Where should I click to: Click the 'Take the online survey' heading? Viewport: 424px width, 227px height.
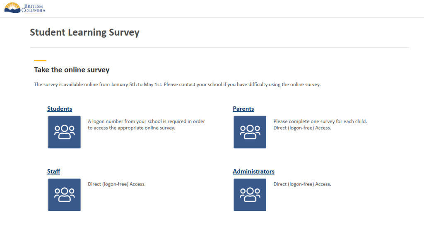click(x=72, y=70)
